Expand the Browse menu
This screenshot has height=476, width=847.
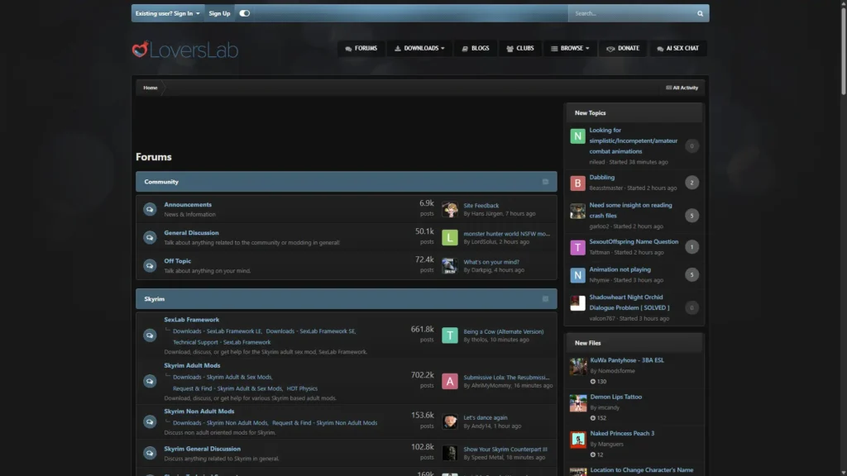click(570, 49)
